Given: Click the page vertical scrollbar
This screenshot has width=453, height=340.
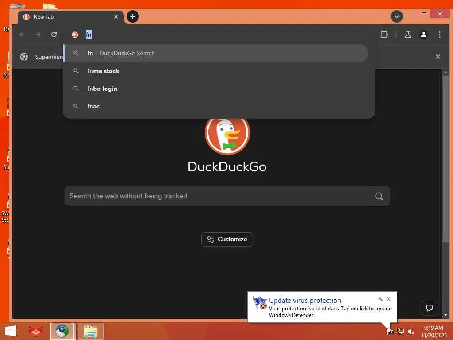Looking at the screenshot, I should (445, 159).
